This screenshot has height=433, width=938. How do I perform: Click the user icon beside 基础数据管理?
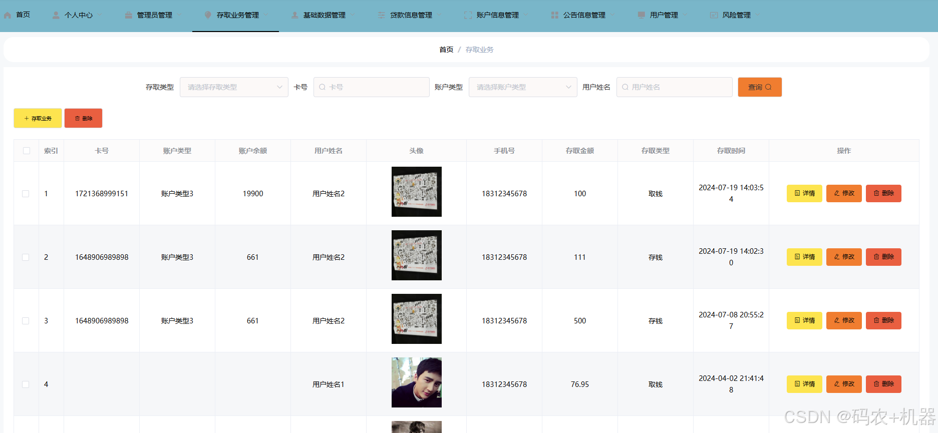click(x=295, y=15)
